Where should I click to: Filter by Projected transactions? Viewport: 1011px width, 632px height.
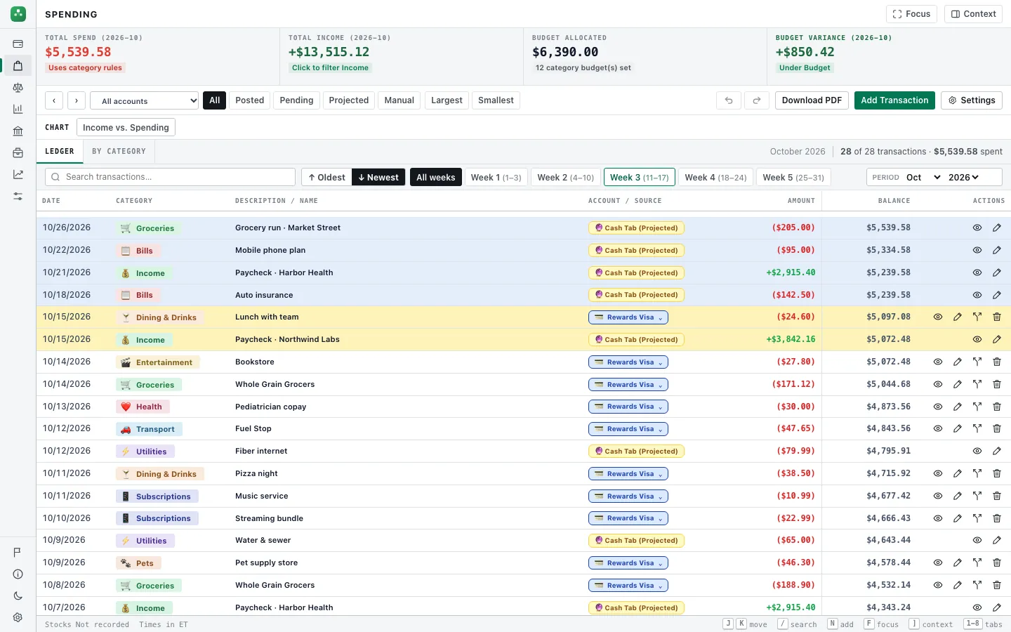click(x=349, y=100)
